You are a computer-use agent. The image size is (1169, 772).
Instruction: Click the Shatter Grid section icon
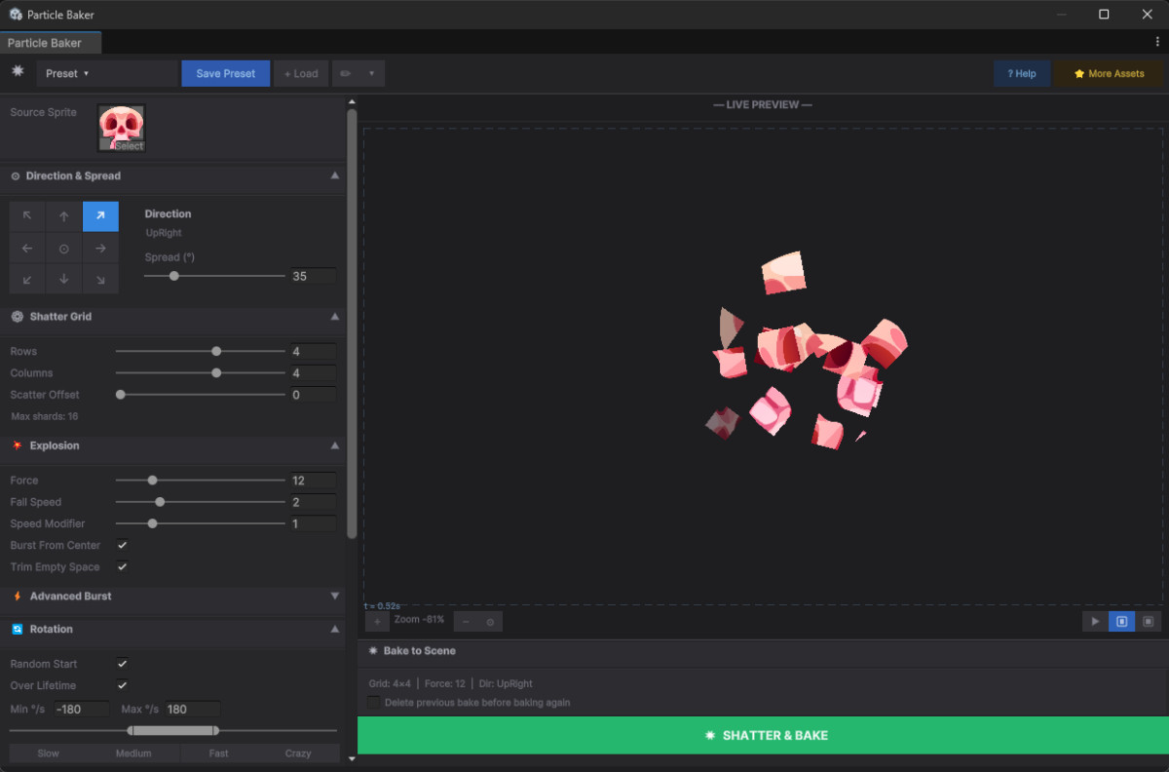point(17,317)
